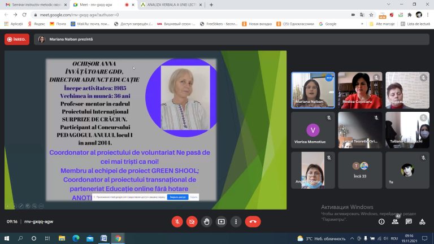Switch to the ANALIZA VERBALA tab

(171, 5)
